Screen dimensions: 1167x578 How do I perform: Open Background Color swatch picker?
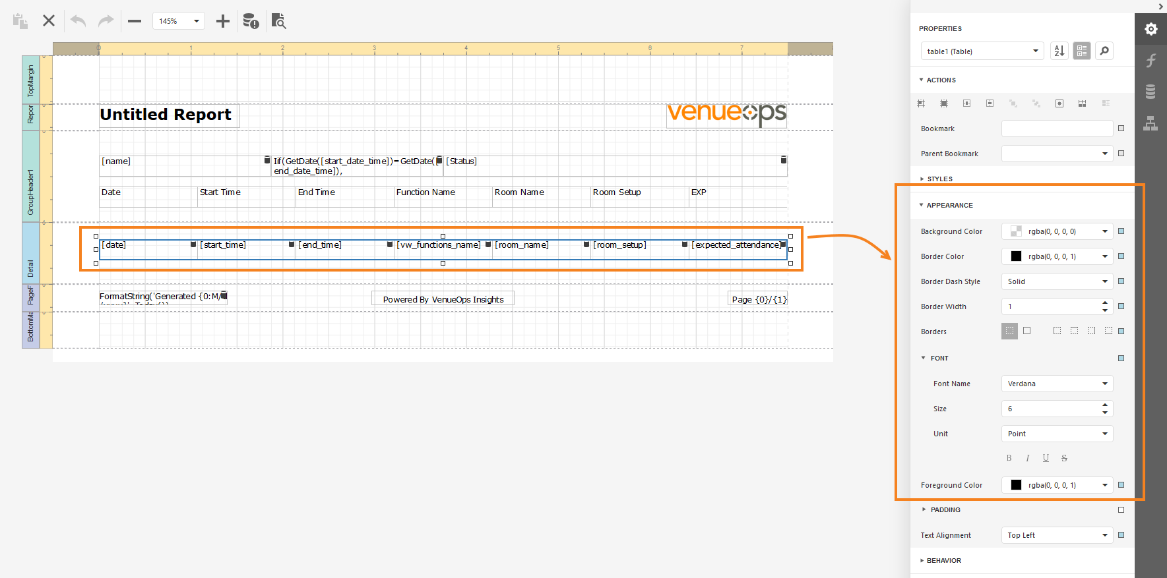pyautogui.click(x=1016, y=231)
